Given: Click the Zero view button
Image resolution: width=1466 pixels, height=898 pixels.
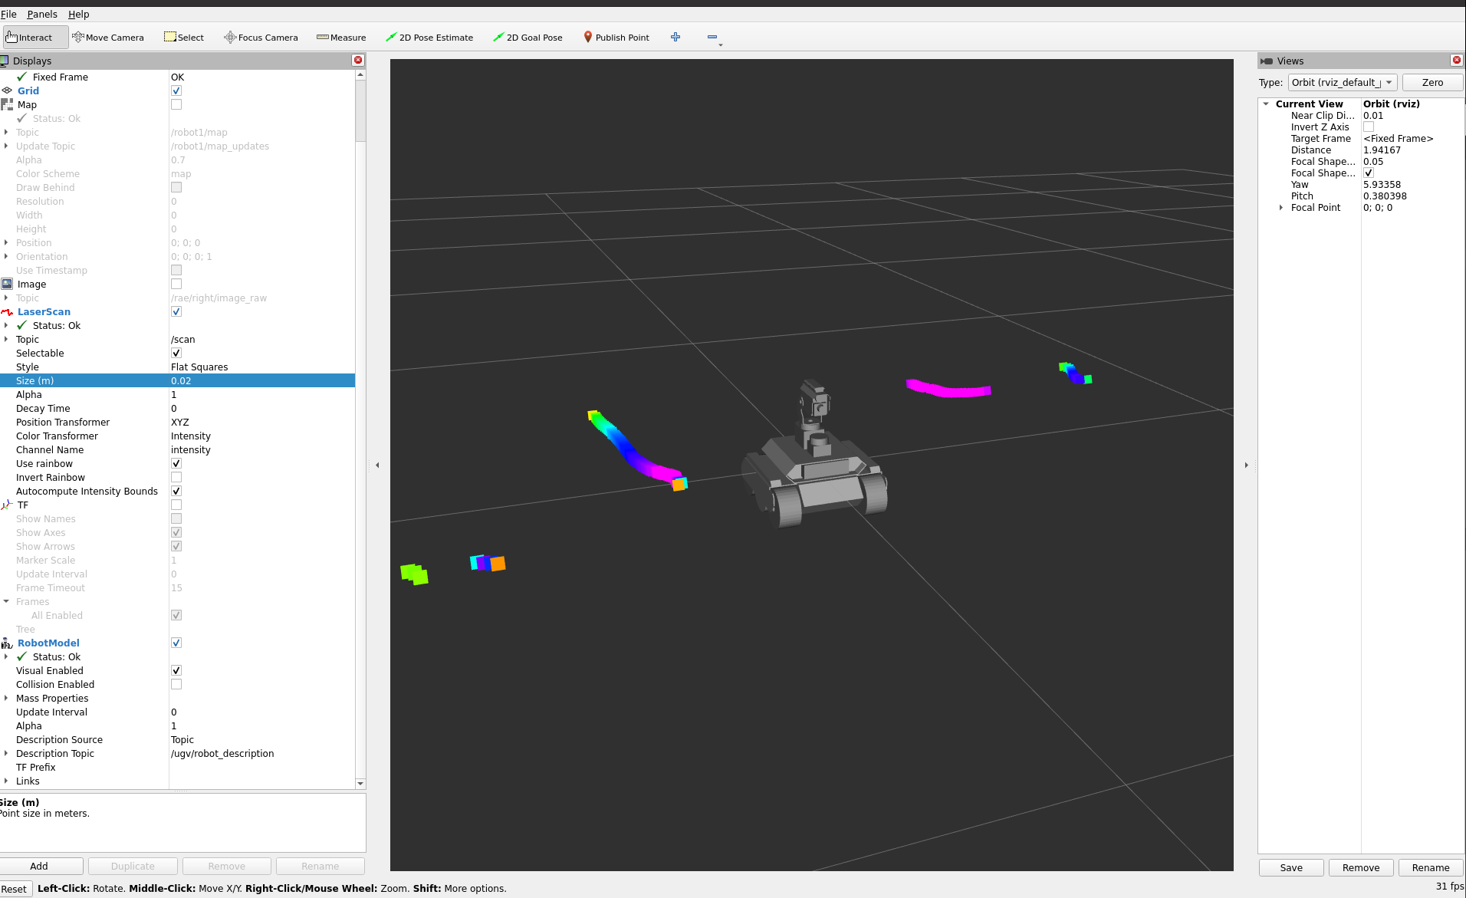Looking at the screenshot, I should (1432, 82).
